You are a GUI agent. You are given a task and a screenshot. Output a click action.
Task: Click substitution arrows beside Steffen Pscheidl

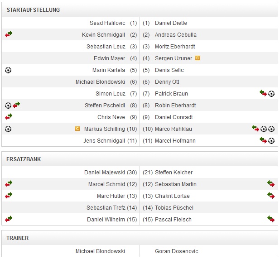click(x=17, y=105)
